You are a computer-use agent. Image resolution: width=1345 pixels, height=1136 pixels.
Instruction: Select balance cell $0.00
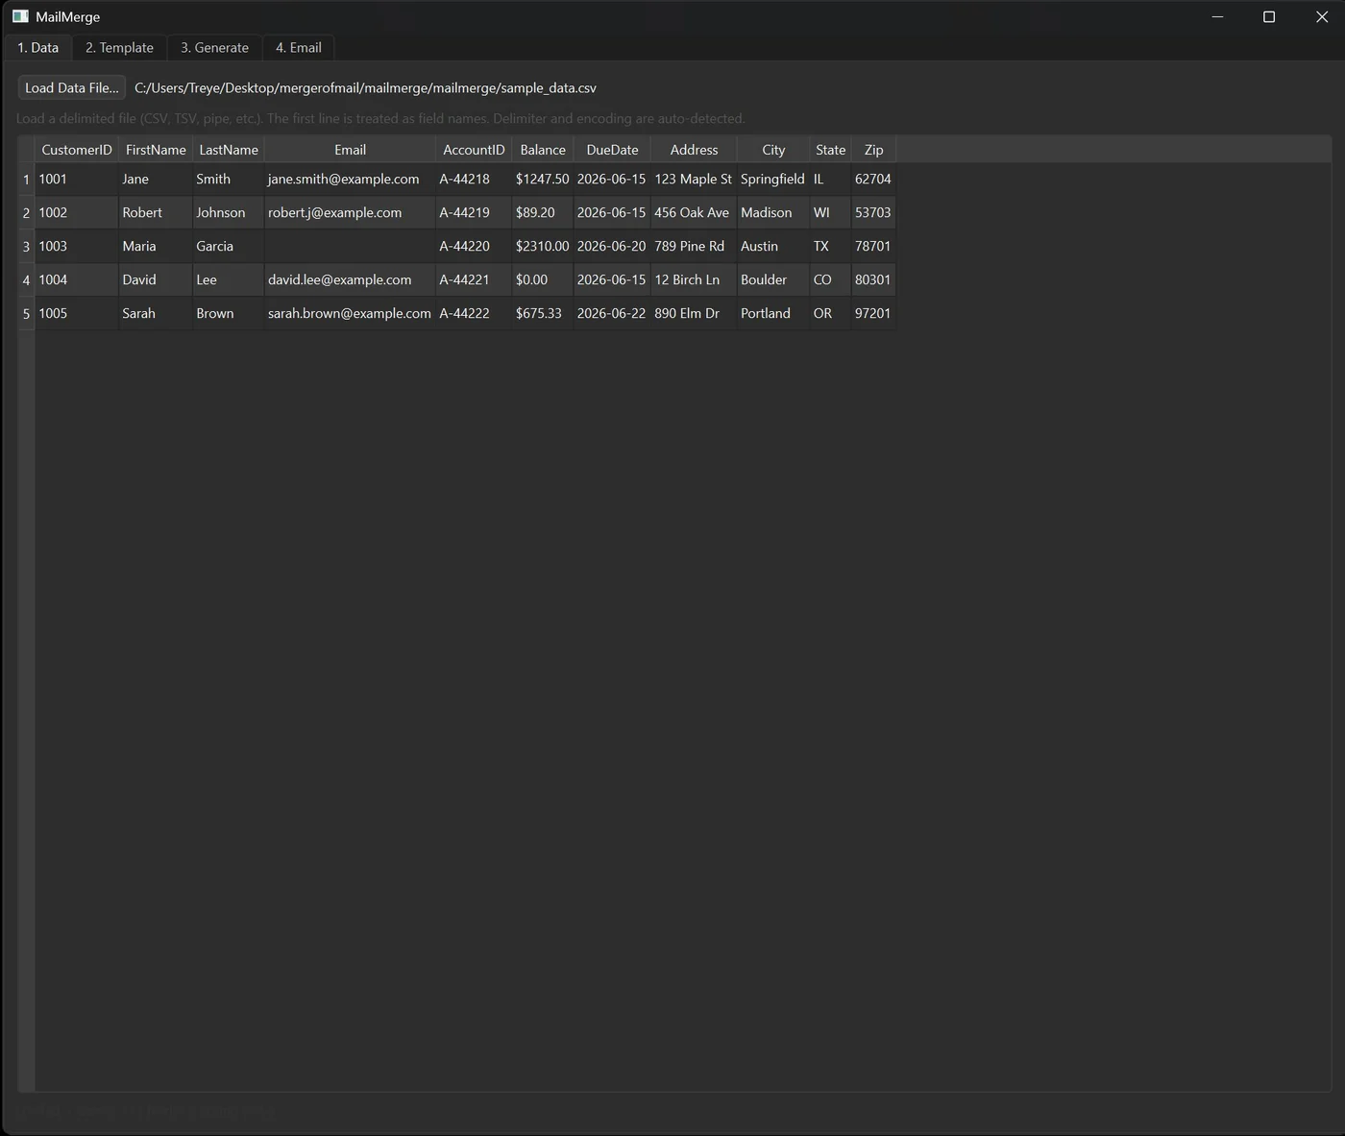pos(543,279)
